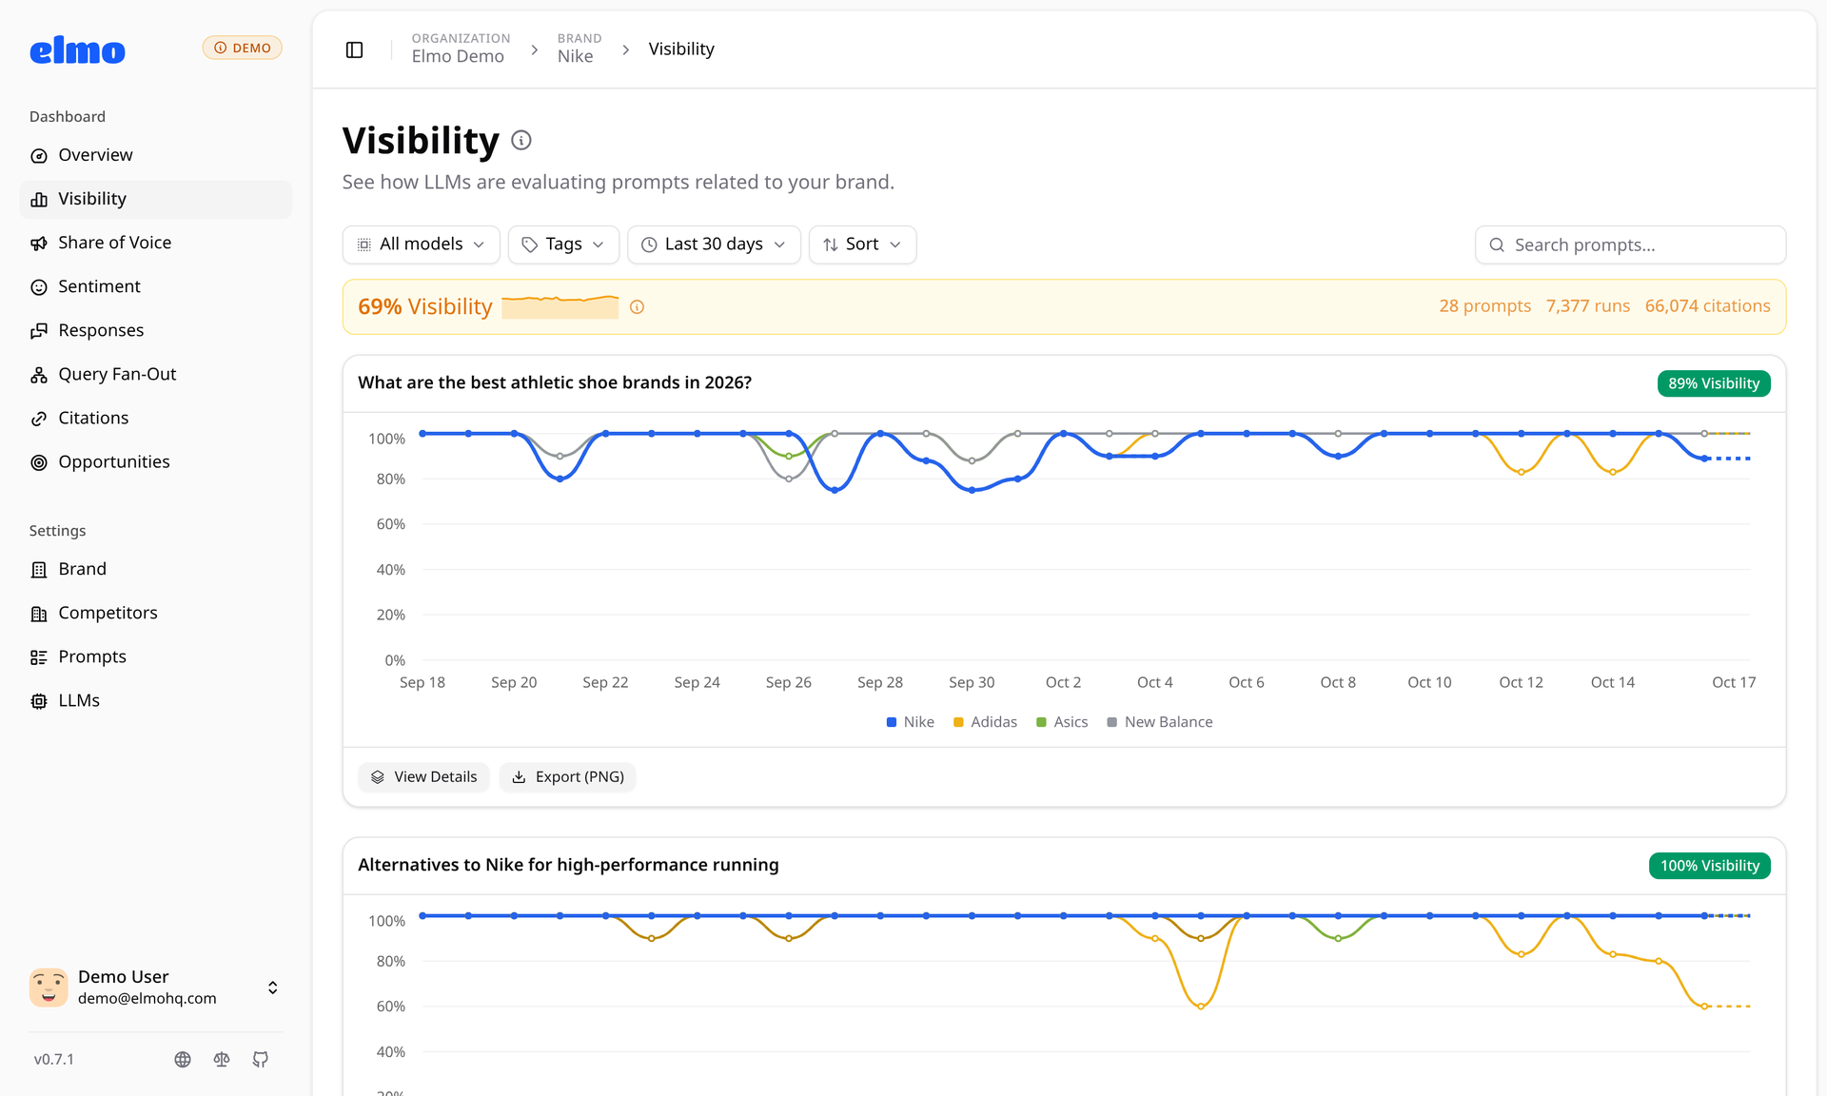Click the 66,074 citations stat
This screenshot has width=1827, height=1096.
click(x=1707, y=306)
